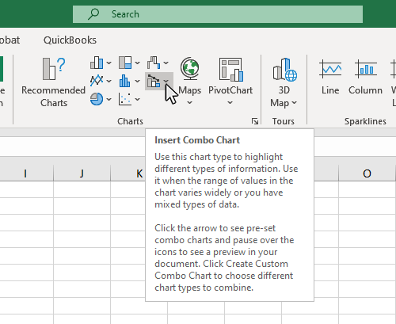Screen dimensions: 396x324
Task: Select the Insert Column or Bar Chart icon
Action: coord(97,63)
